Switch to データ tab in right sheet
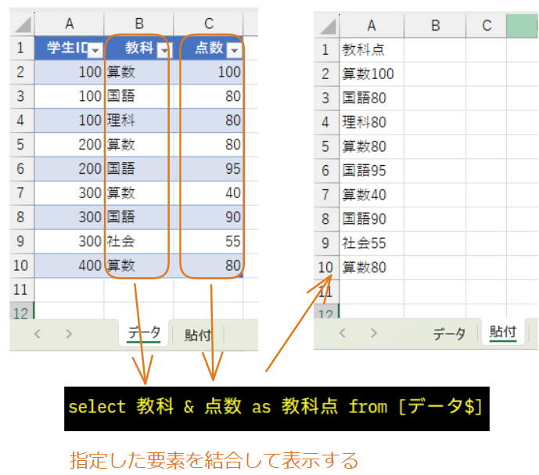This screenshot has height=475, width=539. pos(449,333)
